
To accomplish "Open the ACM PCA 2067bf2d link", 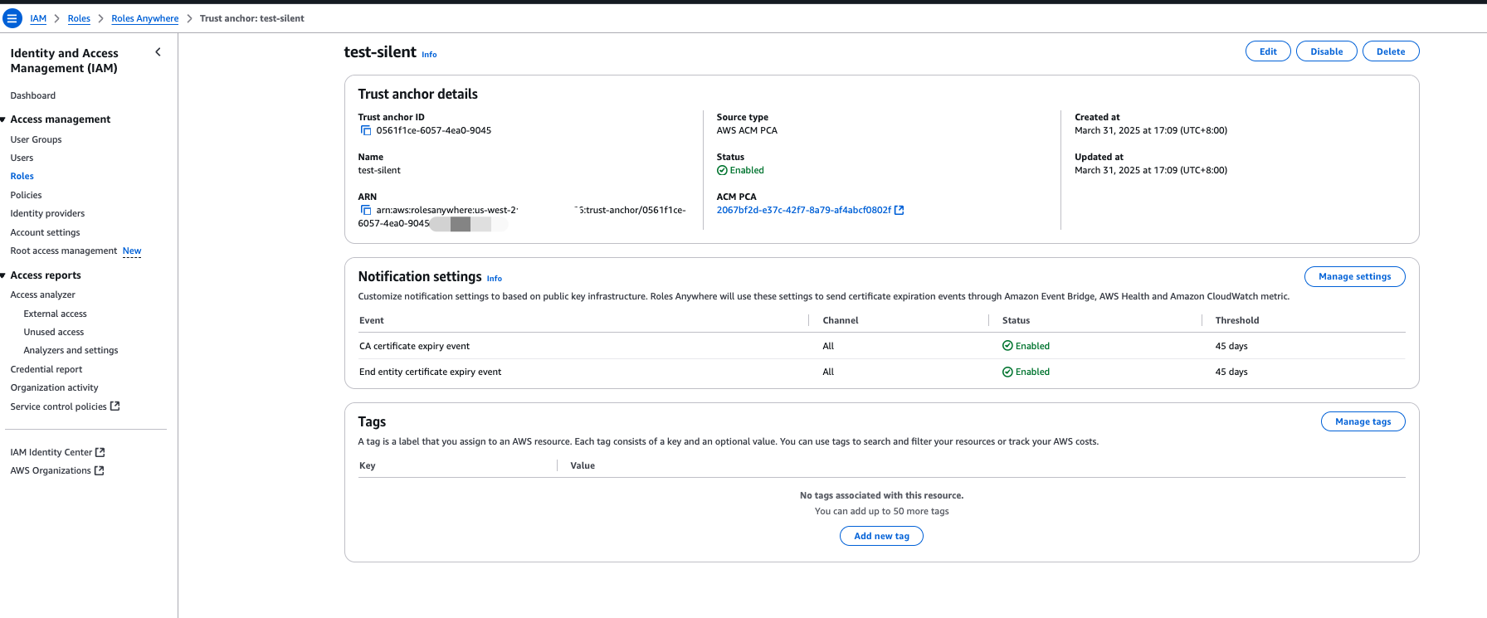I will click(803, 210).
